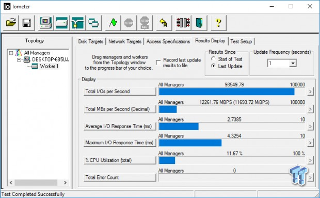
Task: Open Update Frequency seconds dropdown
Action: point(293,63)
